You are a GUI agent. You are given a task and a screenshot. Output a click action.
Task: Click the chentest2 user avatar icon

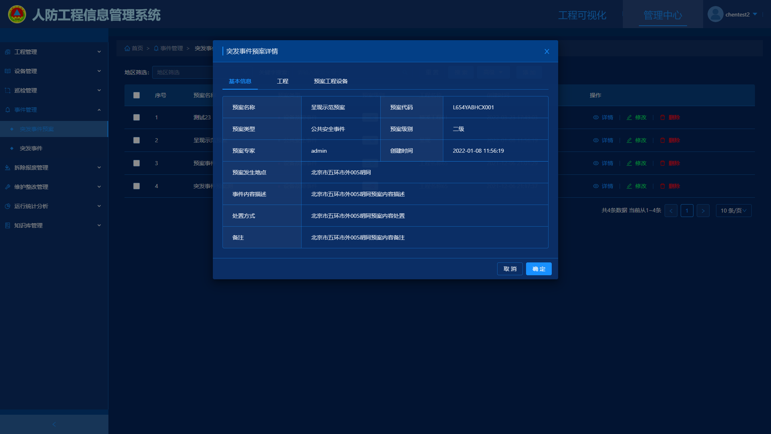(715, 14)
